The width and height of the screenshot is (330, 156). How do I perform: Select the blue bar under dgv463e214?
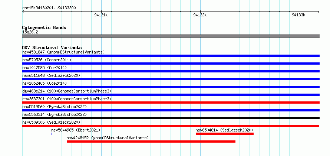tap(171, 95)
